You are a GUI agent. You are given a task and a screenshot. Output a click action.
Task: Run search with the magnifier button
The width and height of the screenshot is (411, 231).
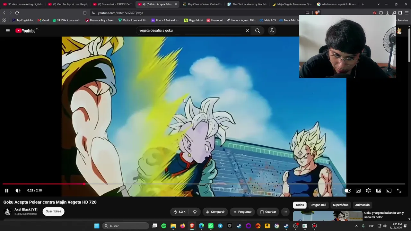pos(258,30)
